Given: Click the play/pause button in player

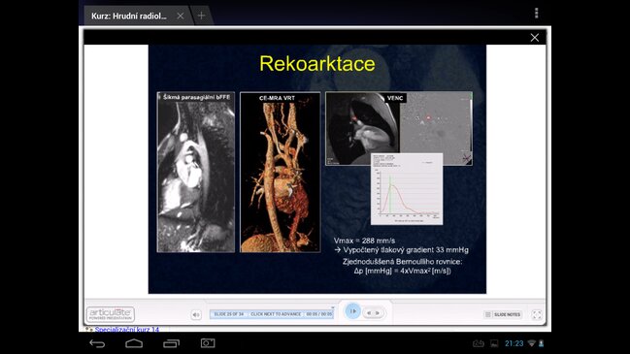Looking at the screenshot, I should pos(352,311).
